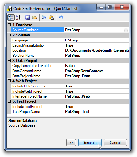Click the PetShop.Test value

77,112
